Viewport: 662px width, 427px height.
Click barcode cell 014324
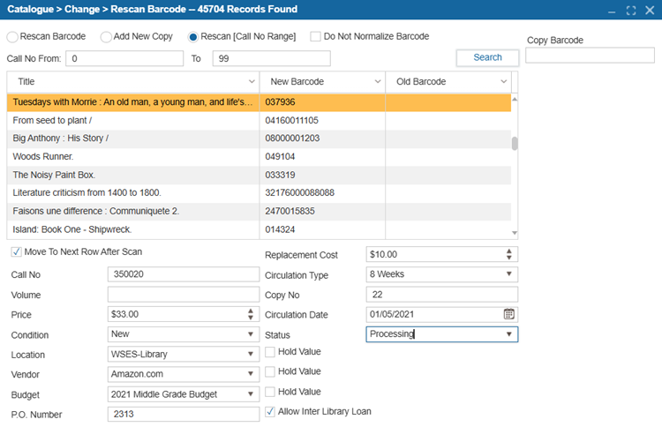pos(322,229)
